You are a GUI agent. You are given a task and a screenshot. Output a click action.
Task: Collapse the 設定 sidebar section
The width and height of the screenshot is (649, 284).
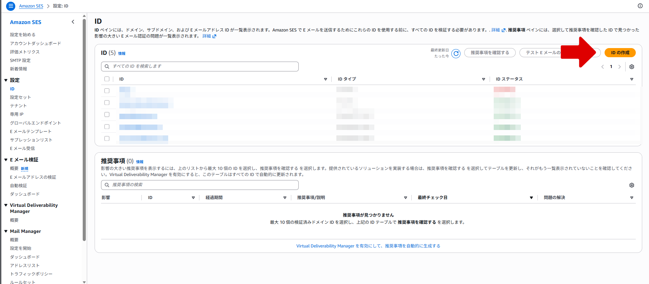tap(6, 80)
